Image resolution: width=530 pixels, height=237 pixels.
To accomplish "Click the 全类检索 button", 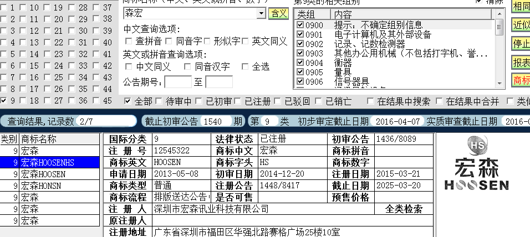I will point(404,209).
